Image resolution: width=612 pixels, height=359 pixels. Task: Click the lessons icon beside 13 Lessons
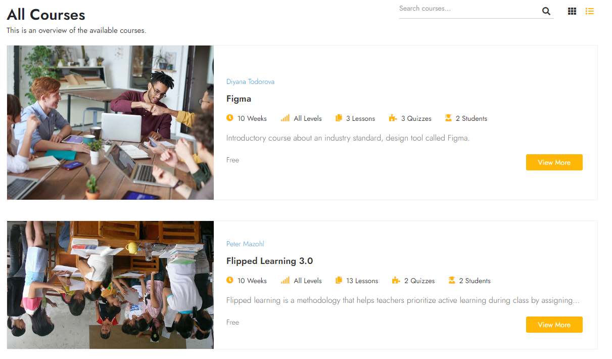point(339,280)
